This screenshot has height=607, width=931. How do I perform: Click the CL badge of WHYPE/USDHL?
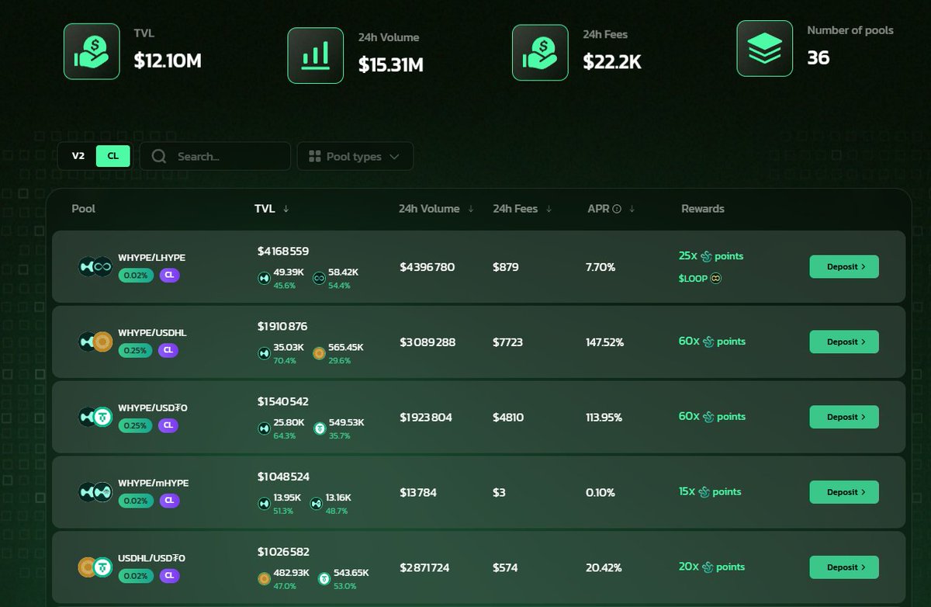click(169, 350)
